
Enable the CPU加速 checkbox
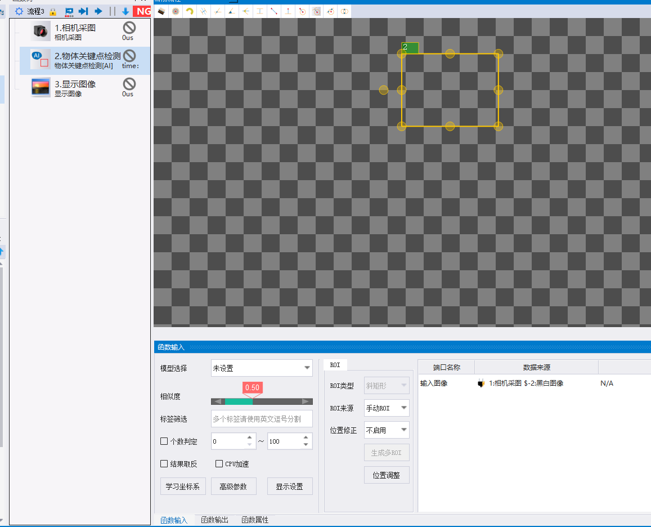click(x=219, y=464)
